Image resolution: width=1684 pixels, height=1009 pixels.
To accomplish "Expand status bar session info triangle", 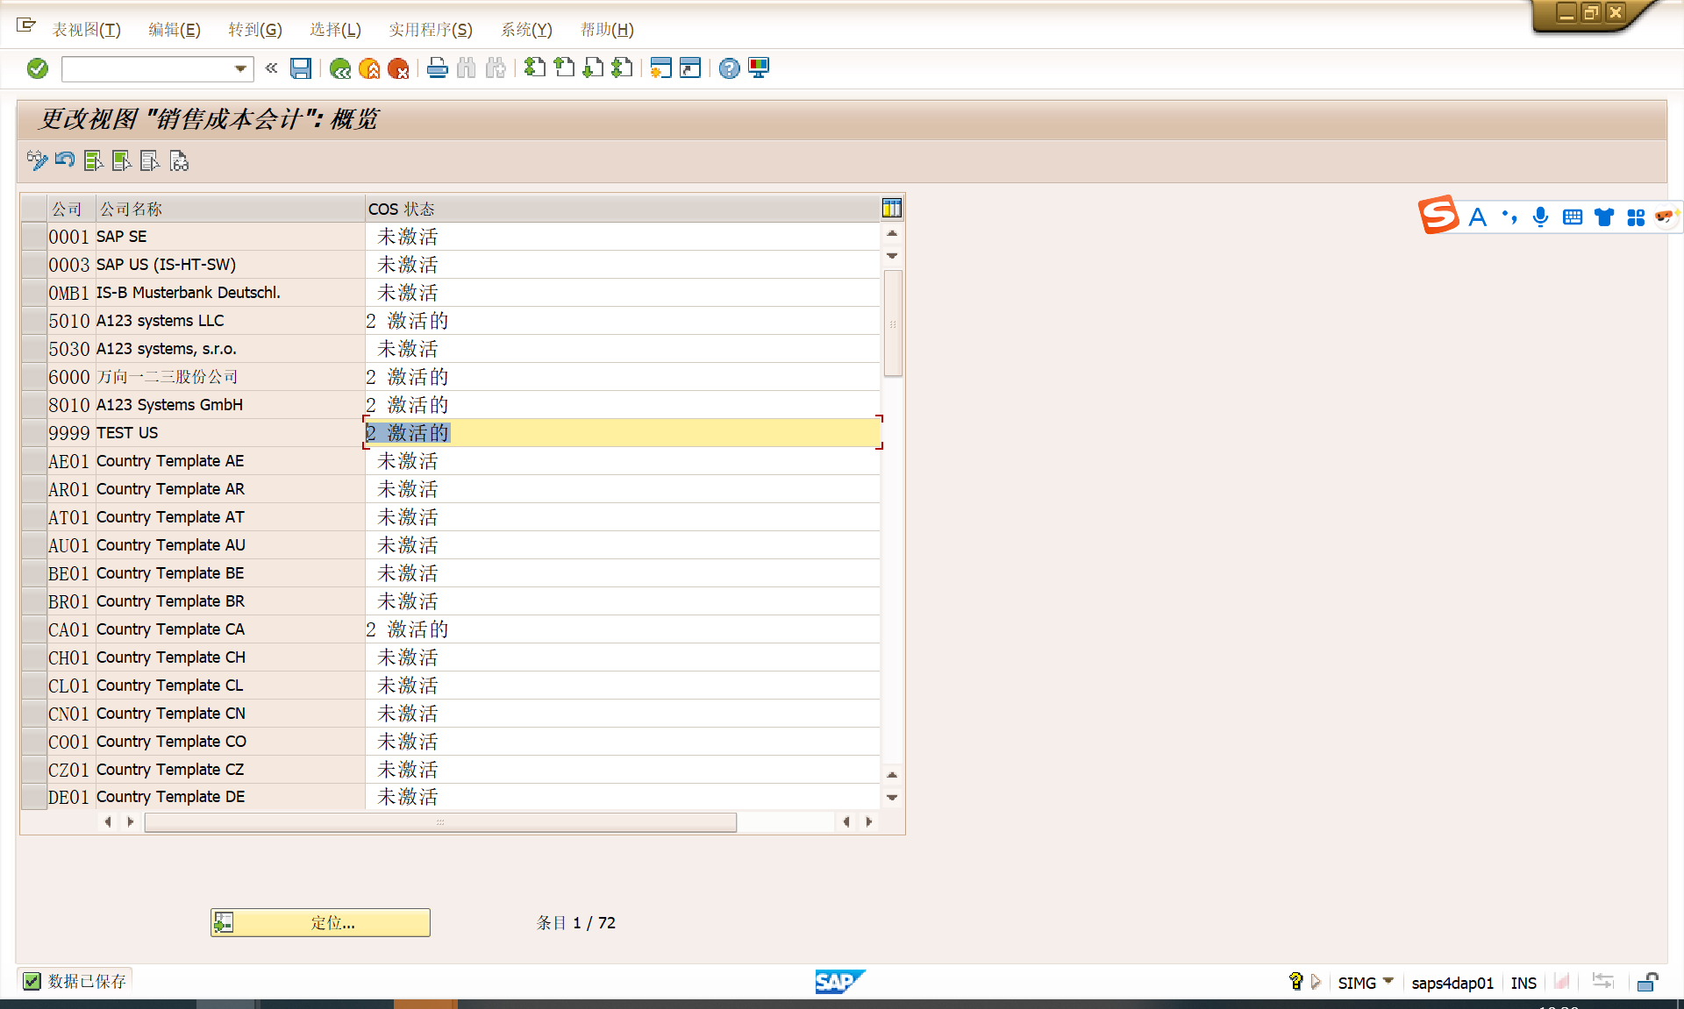I will tap(1316, 982).
